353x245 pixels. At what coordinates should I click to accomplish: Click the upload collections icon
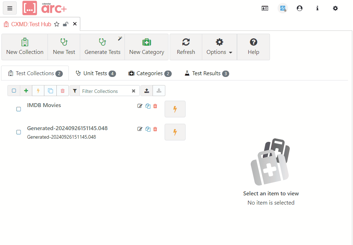click(147, 91)
